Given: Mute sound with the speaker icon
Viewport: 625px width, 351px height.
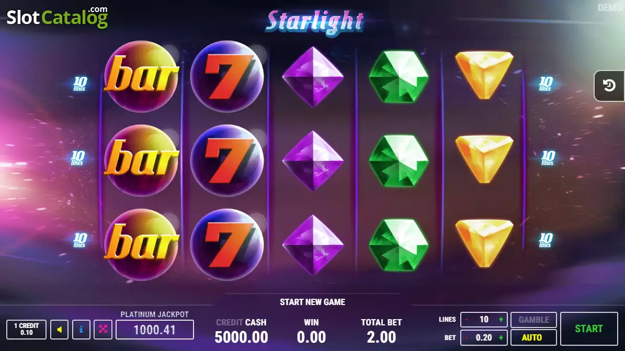Looking at the screenshot, I should click(60, 330).
